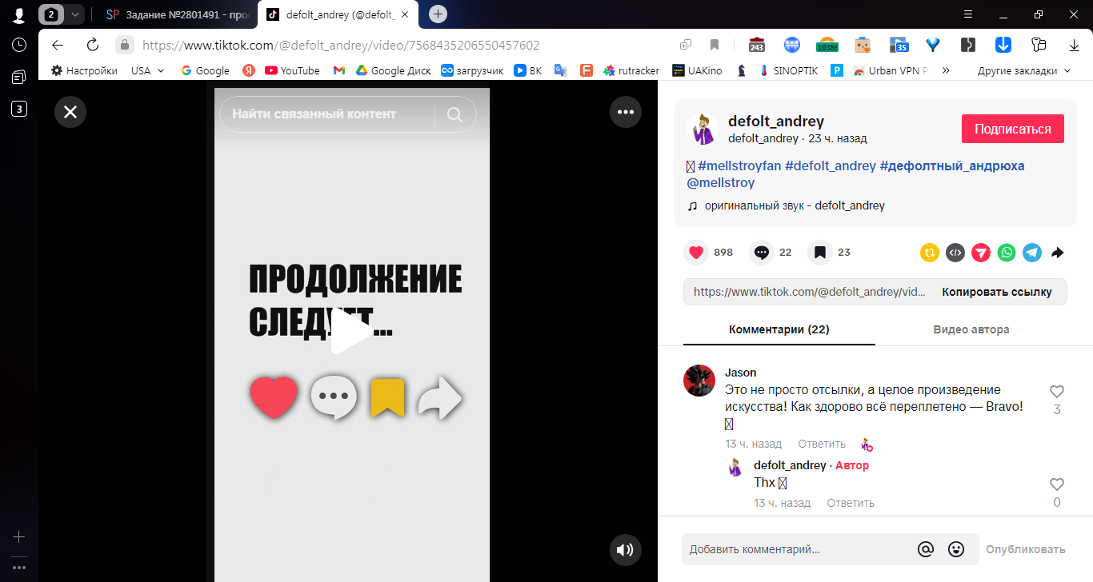Open Jason's profile avatar
The width and height of the screenshot is (1093, 582).
click(699, 381)
